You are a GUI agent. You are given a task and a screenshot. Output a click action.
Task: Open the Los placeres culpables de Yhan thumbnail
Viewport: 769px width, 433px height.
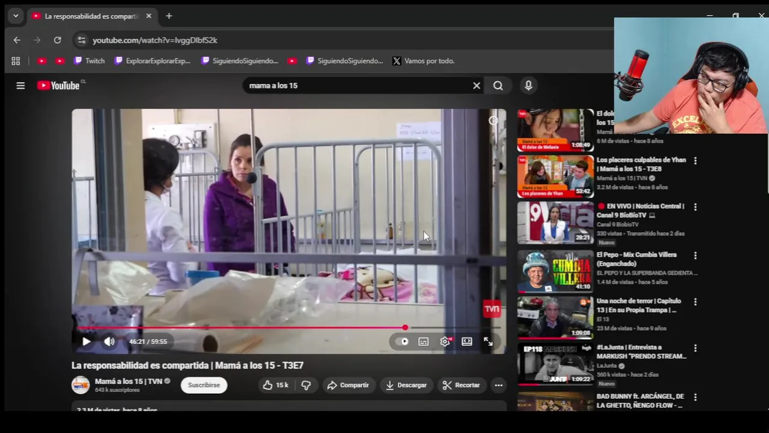point(555,177)
